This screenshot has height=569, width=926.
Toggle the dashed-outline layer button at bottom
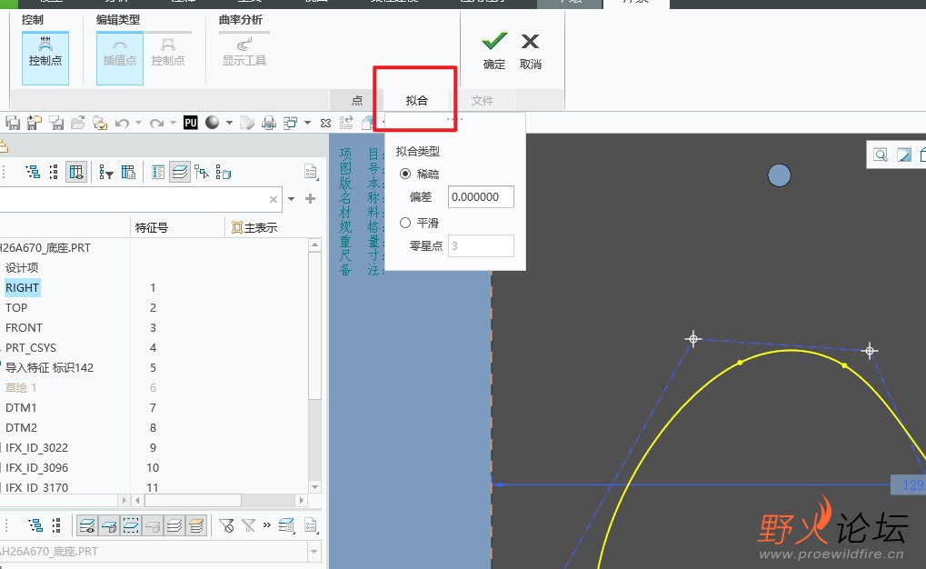coord(131,525)
